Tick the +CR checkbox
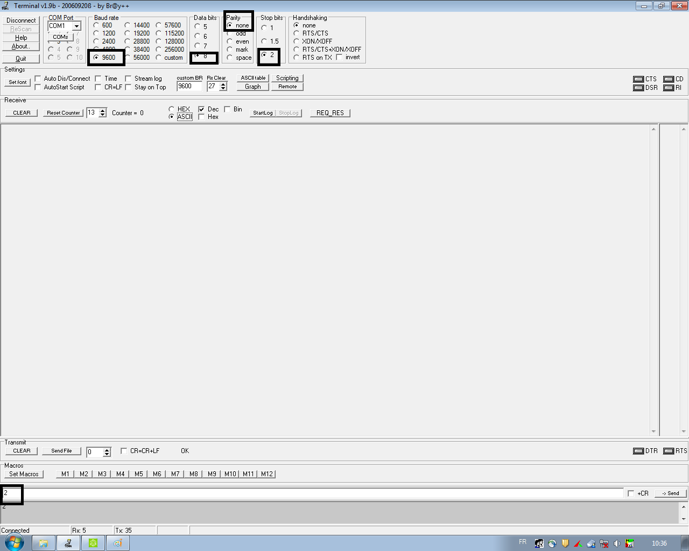The image size is (689, 551). coord(631,493)
